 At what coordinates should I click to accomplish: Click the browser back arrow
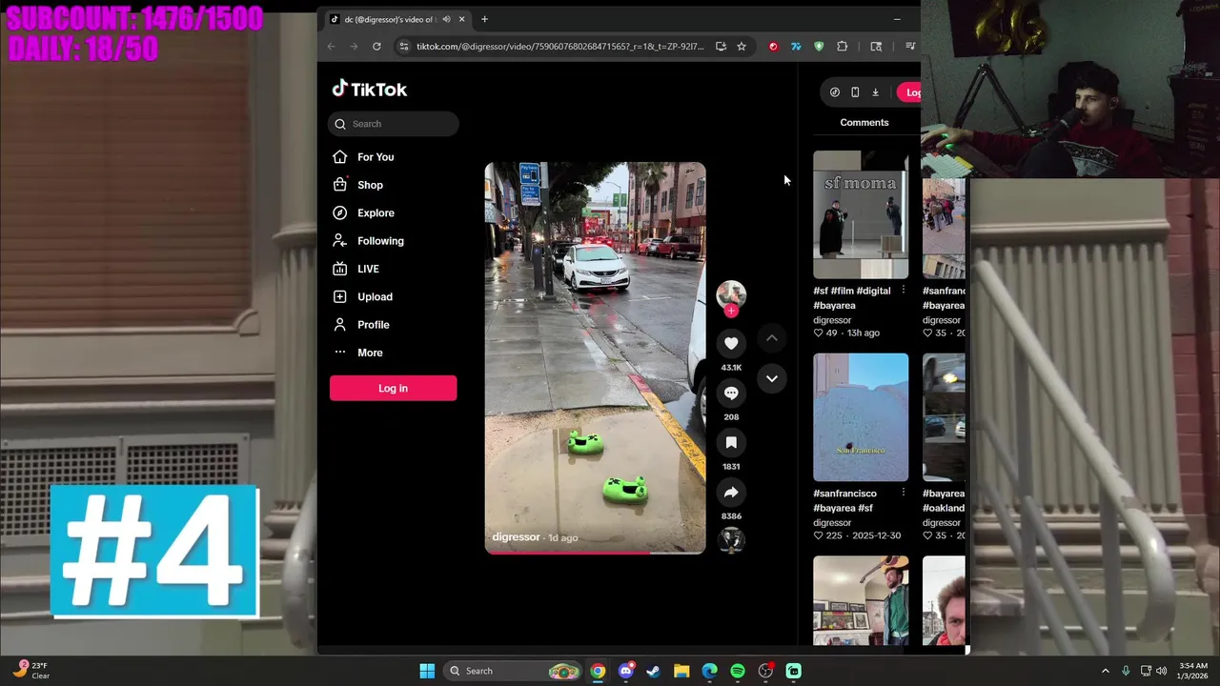click(331, 46)
